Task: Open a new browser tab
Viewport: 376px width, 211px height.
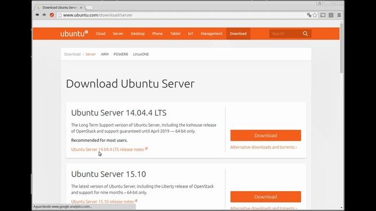Action: pyautogui.click(x=89, y=8)
